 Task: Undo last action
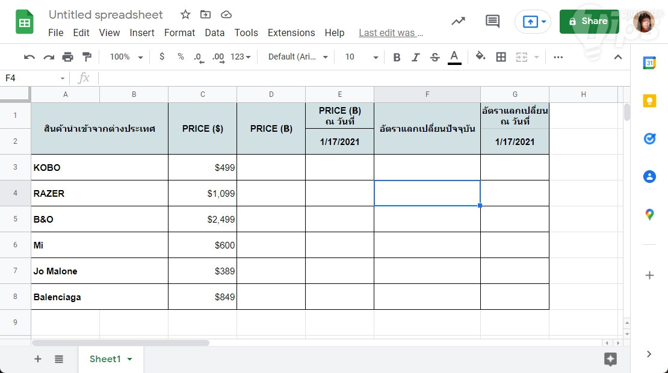[29, 57]
